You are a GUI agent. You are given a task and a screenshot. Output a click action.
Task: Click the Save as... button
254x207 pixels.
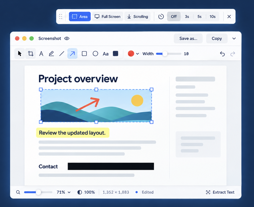(188, 39)
